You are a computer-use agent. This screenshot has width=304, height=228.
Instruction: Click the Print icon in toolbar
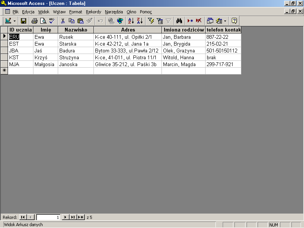tap(35, 21)
